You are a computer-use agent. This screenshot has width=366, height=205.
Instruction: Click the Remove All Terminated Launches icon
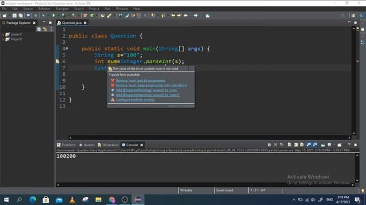282,145
